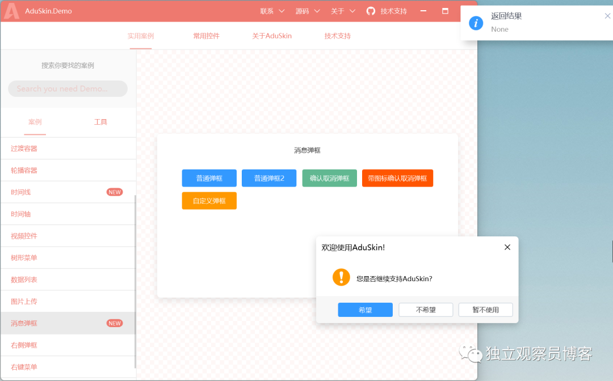Viewport: 613px width, 381px height.
Task: Click the 普通弹框2 button
Action: [x=269, y=178]
